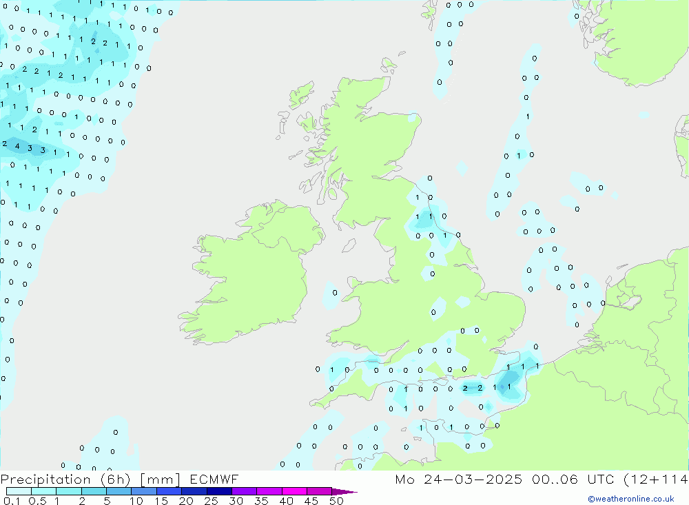Click the 25–30 mm navy legend swatch

tap(219, 491)
